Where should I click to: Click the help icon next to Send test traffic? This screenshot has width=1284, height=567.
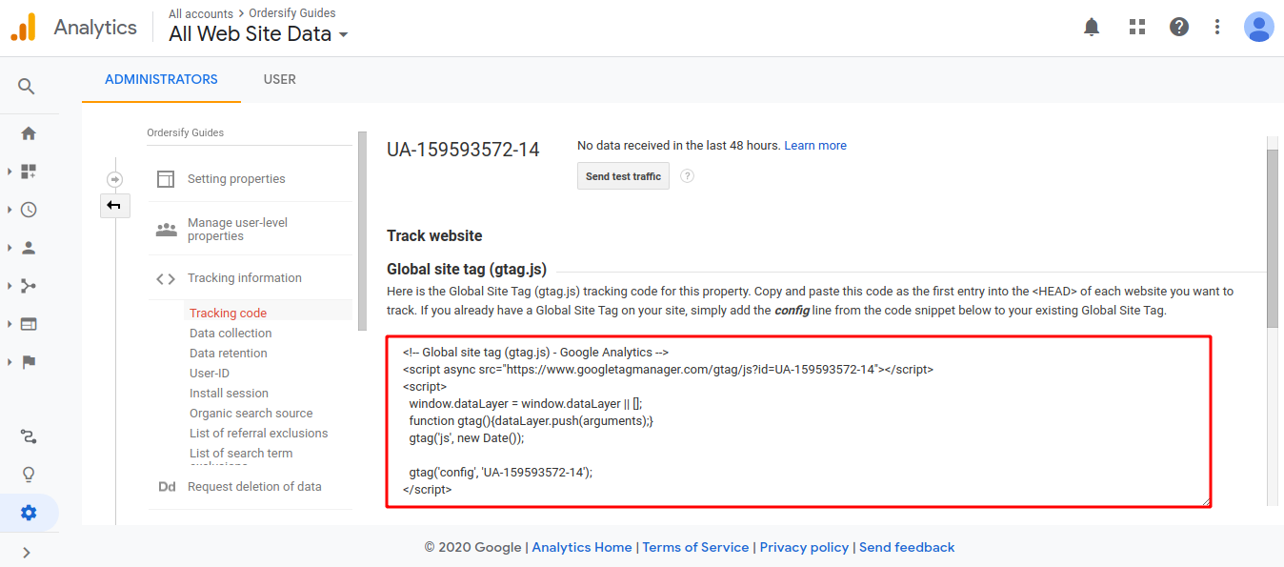687,176
